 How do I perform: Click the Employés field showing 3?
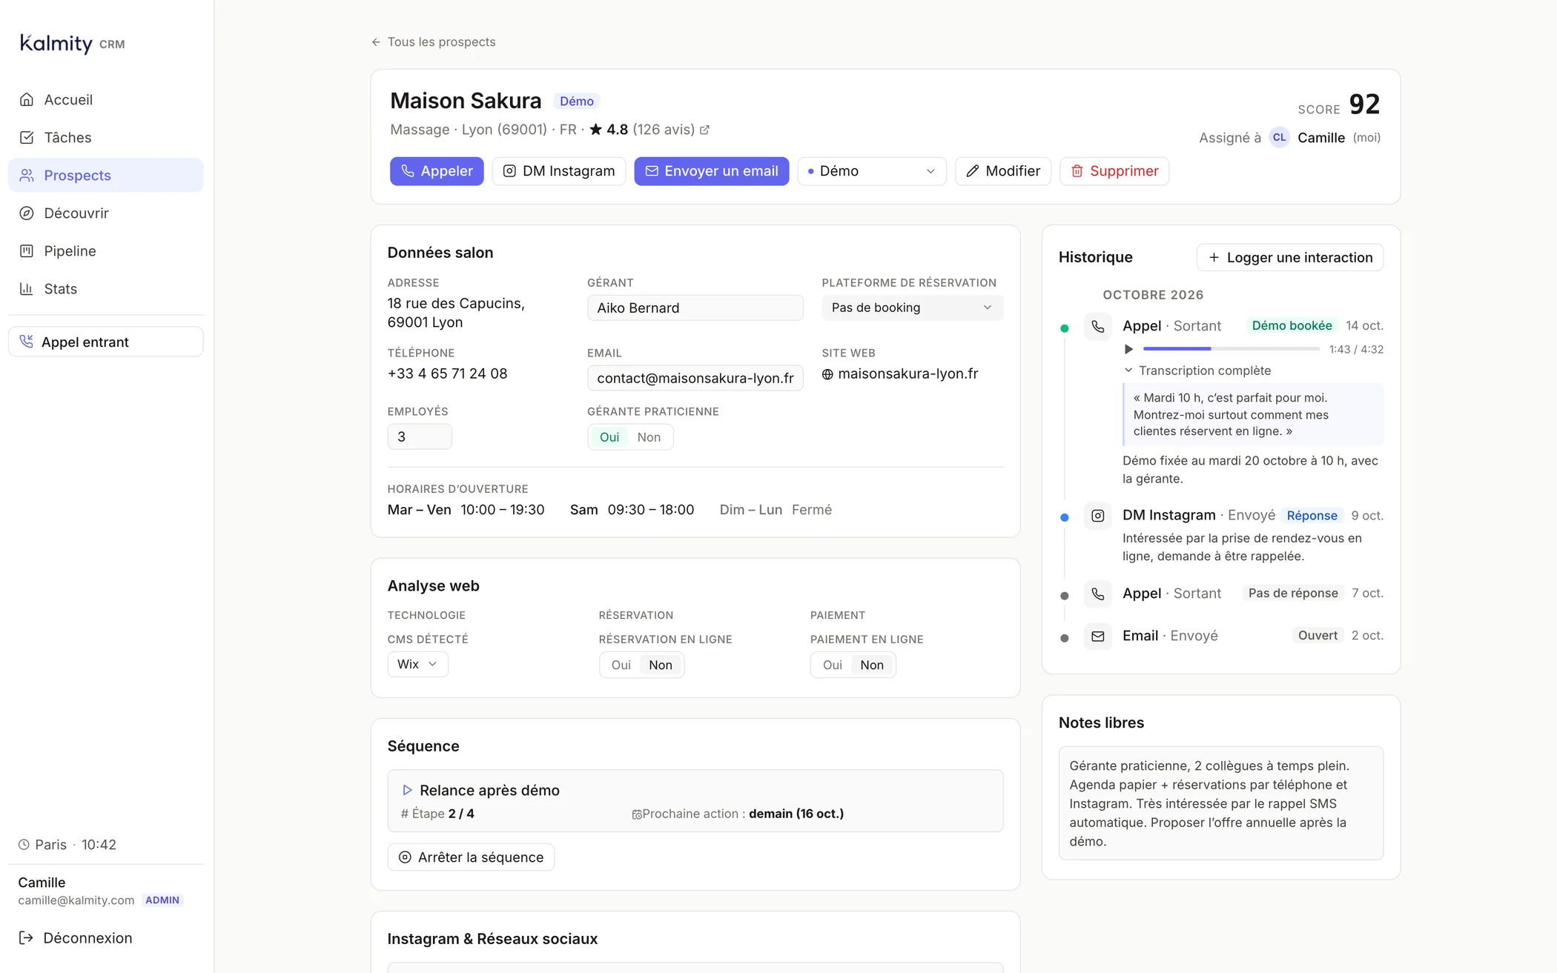click(420, 436)
